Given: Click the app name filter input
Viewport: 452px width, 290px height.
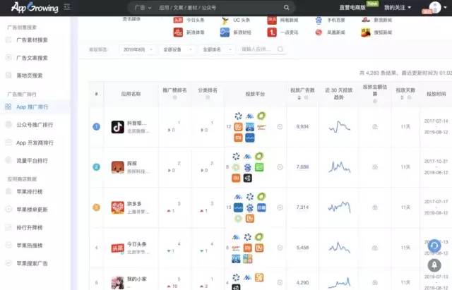Looking at the screenshot, I should (x=261, y=49).
